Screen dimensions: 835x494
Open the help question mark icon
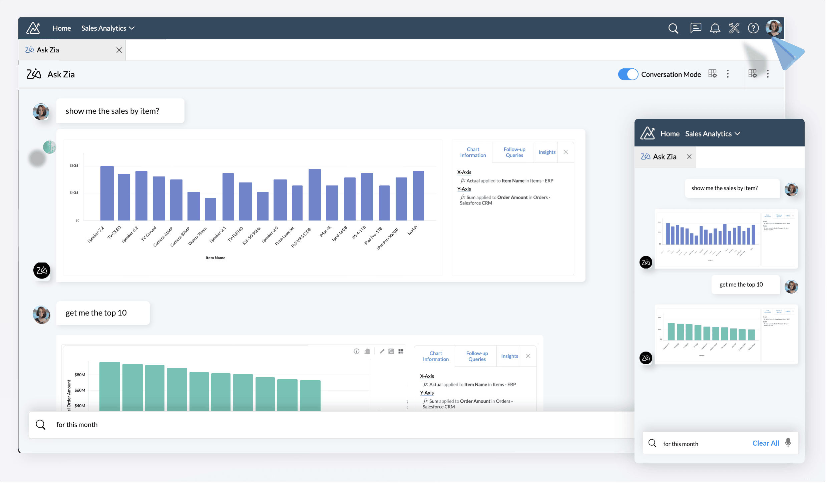(753, 28)
